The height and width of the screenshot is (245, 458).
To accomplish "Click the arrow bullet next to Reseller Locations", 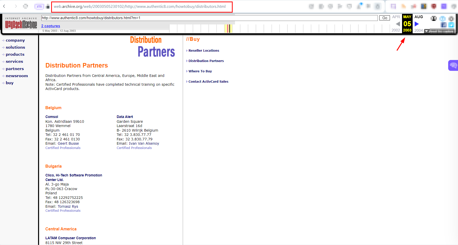I will click(187, 51).
